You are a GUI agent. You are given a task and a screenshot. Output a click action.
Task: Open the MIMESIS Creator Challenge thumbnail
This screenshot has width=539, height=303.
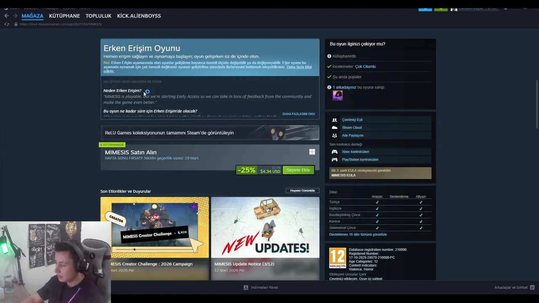pyautogui.click(x=155, y=227)
